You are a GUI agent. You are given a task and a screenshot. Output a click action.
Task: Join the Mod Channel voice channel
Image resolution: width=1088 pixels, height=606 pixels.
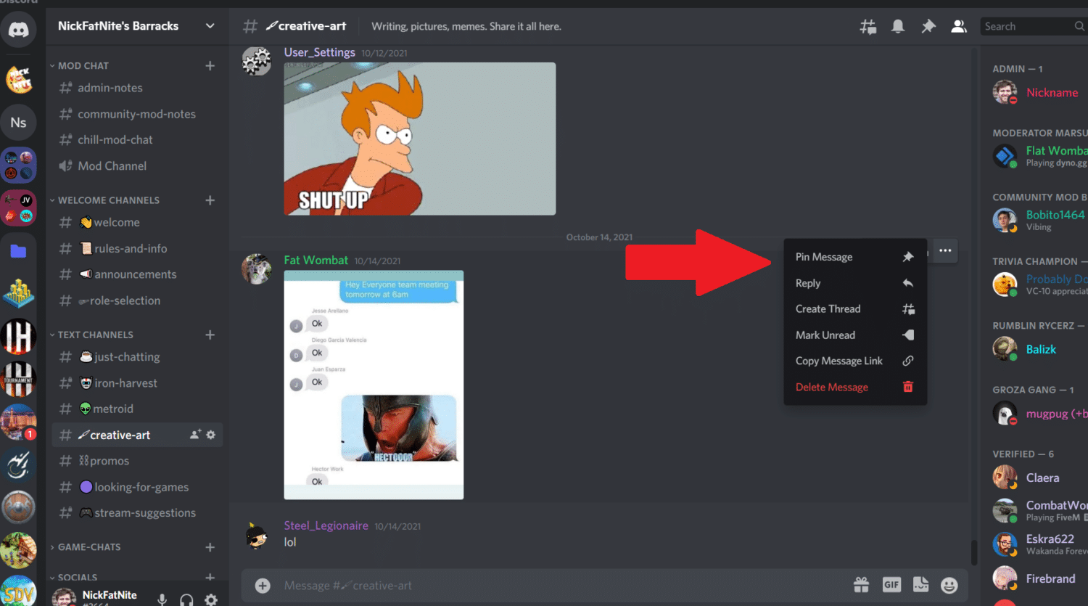[137, 166]
